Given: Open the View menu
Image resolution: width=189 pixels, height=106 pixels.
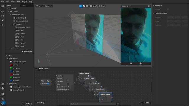Looking at the screenshot, I should click(x=13, y=2).
